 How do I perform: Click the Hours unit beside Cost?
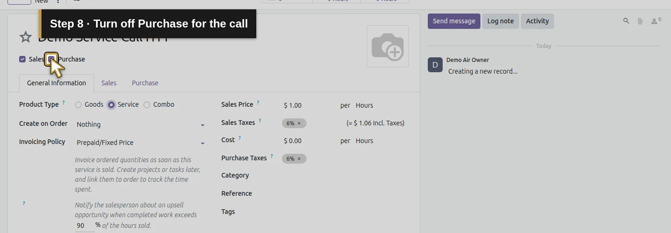364,141
